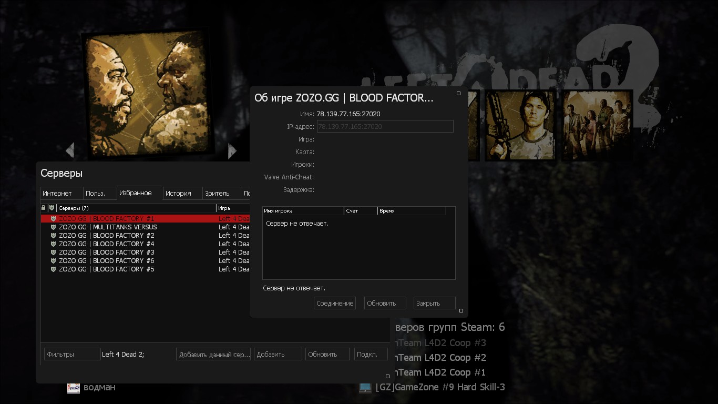Sort by VAC shield column header icon
The height and width of the screenshot is (404, 718).
point(52,208)
